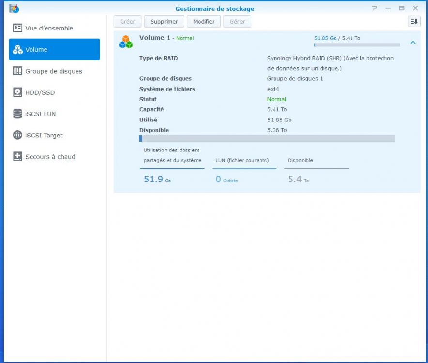Open the help question mark button
This screenshot has width=428, height=363.
[x=375, y=8]
